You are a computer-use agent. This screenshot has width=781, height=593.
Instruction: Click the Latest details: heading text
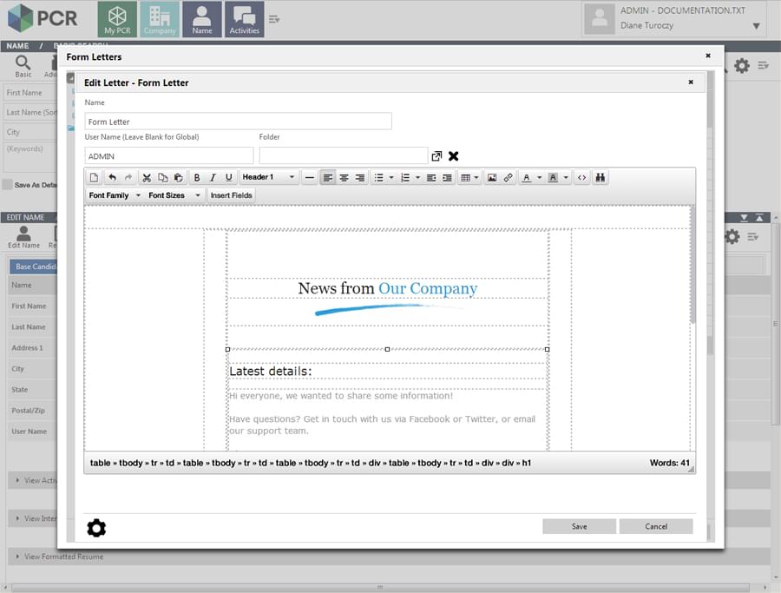(271, 372)
